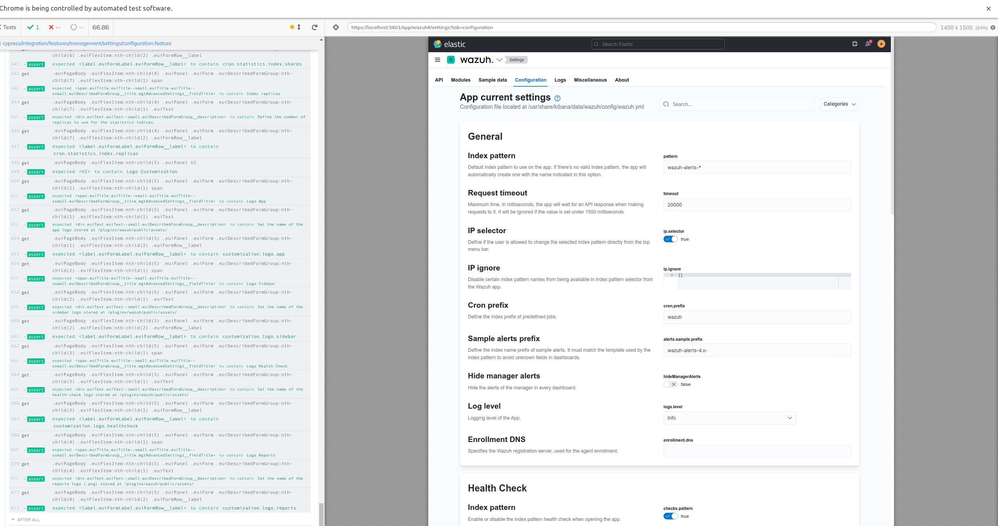This screenshot has height=526, width=998.
Task: Click the user avatar with letter e
Action: pos(881,44)
